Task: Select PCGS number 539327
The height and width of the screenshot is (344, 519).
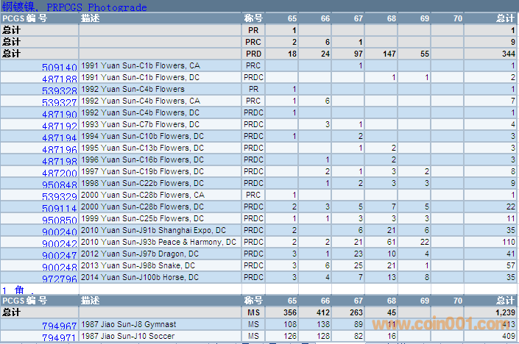Action: point(60,102)
